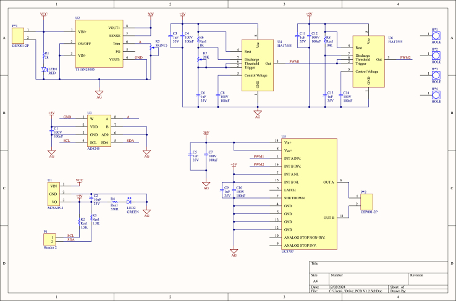This screenshot has width=456, height=301.
Task: Select resistor R4 330R symbol
Action: point(114,202)
